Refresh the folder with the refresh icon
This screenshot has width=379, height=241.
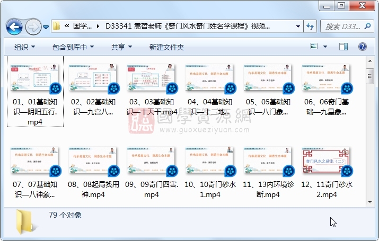coord(310,26)
